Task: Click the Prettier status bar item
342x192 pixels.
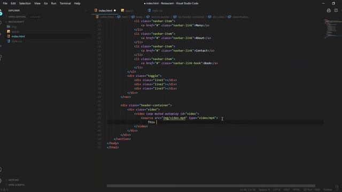Action: [x=328, y=190]
